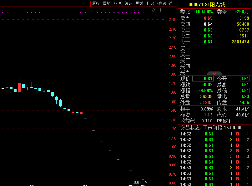This screenshot has width=252, height=186.
Task: Click the 交易状态 闭市阶段 status line
Action: (210, 128)
